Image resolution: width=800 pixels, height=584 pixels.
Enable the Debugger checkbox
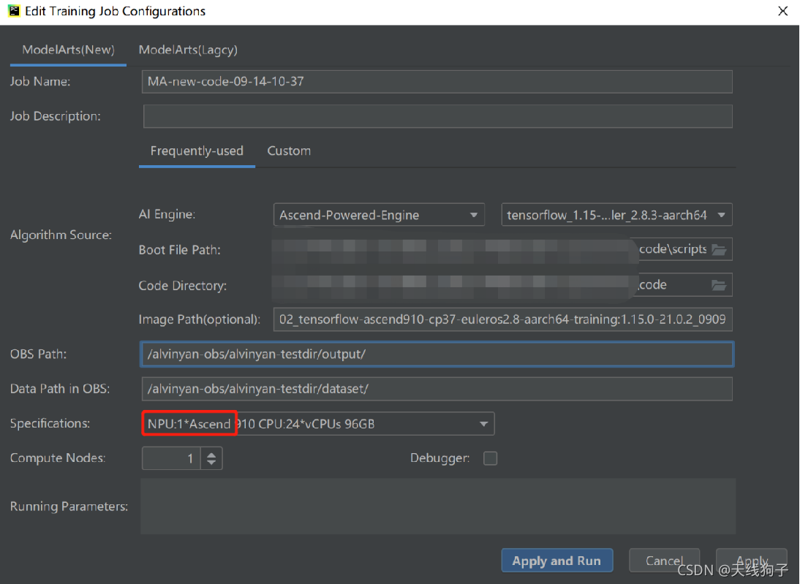[490, 458]
